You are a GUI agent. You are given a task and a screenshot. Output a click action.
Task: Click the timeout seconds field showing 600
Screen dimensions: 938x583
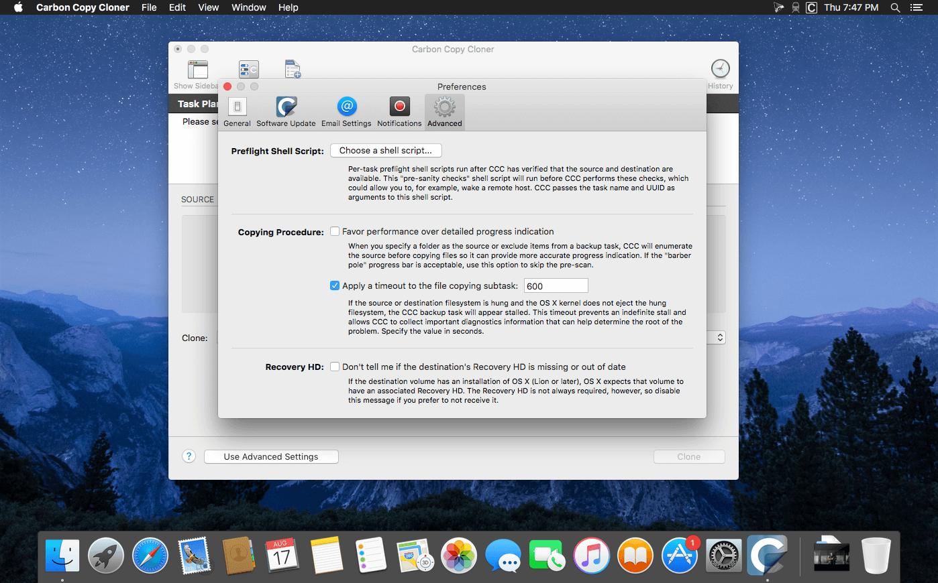pos(556,285)
